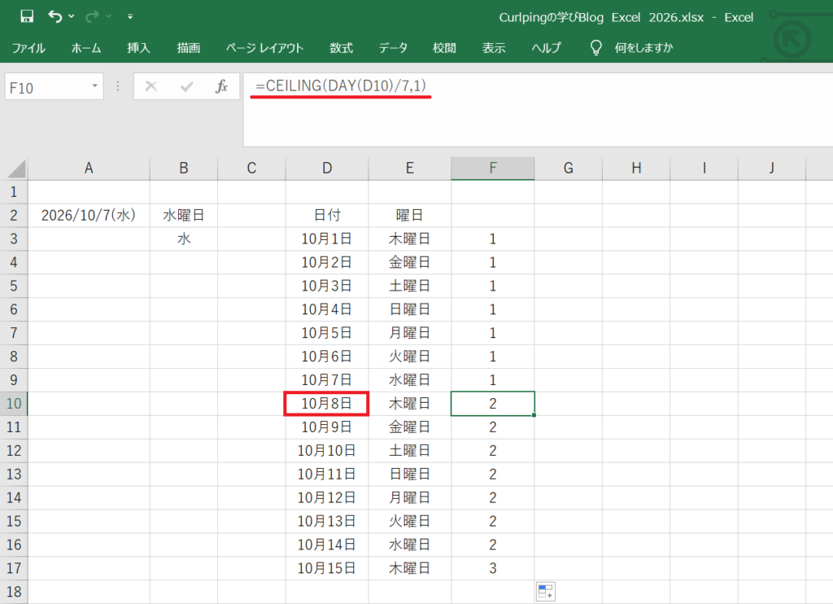Click the 10月12日 cell
This screenshot has width=833, height=604.
tap(327, 497)
